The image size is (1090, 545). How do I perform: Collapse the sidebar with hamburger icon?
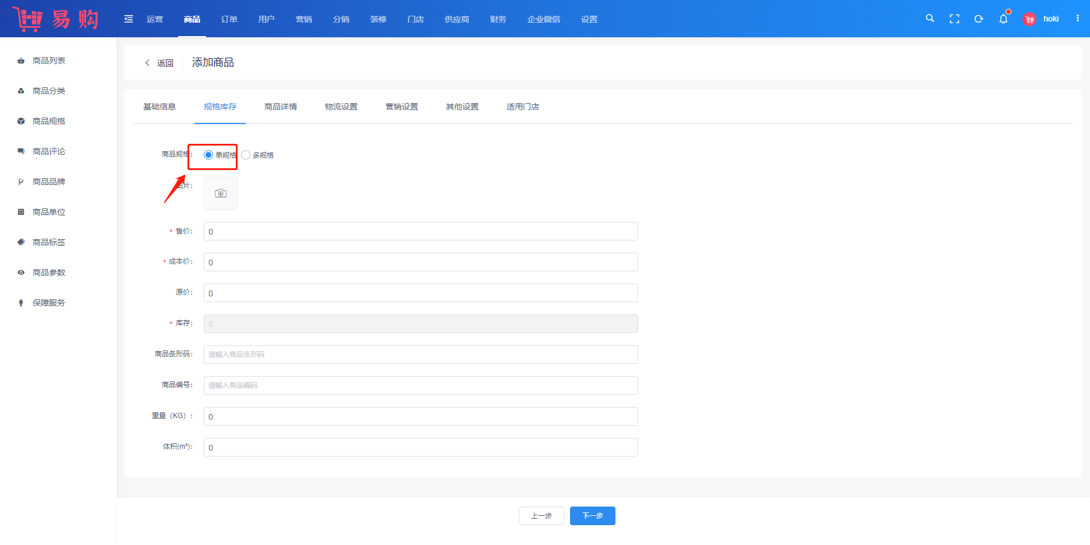click(129, 19)
